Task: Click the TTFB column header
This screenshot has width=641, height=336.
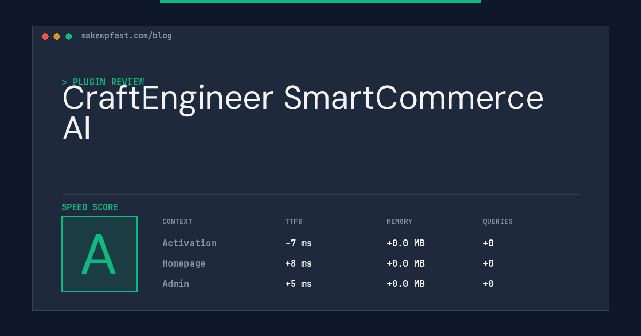Action: tap(294, 222)
